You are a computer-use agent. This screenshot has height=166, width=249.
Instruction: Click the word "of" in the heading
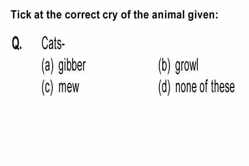[126, 15]
